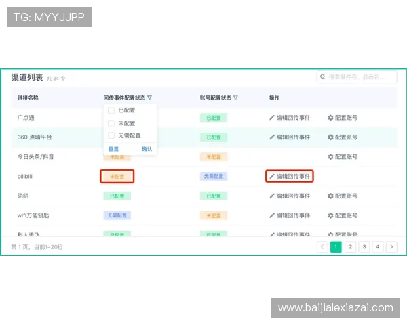Screen dimensions: 407x325
Task: Click the 360 点睛平台 channel name
Action: click(35, 137)
